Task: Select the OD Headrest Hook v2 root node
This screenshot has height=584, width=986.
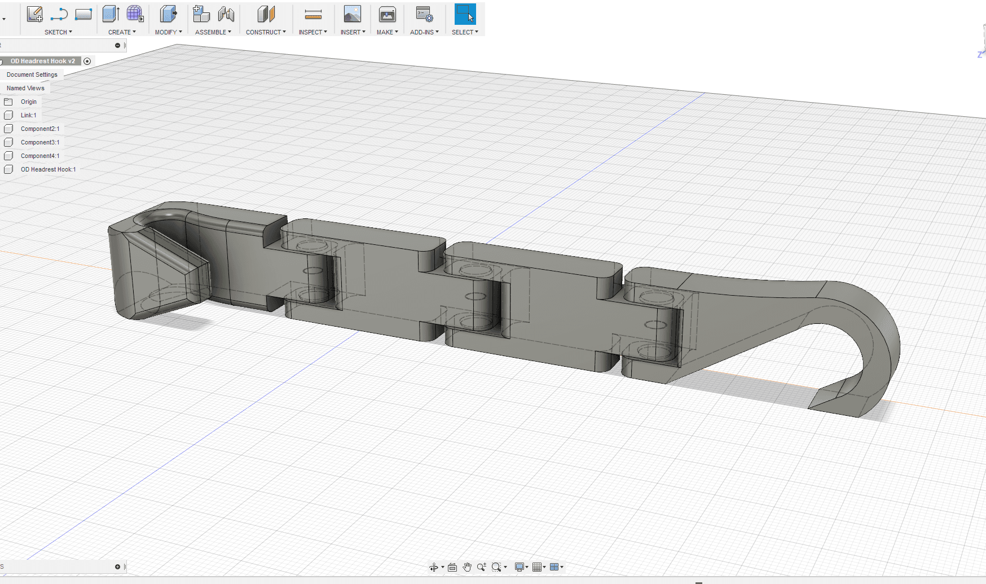Action: [42, 61]
